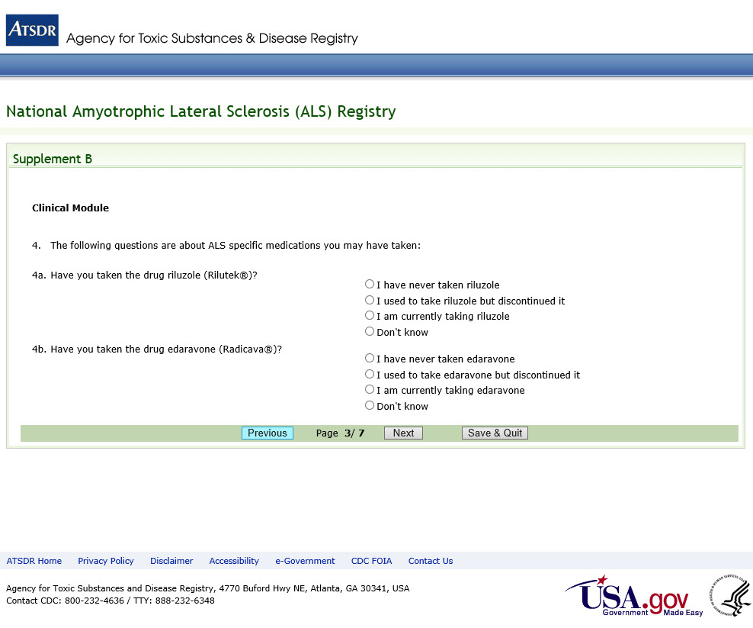
Task: Select 'I have never taken riluzole'
Action: tap(370, 284)
